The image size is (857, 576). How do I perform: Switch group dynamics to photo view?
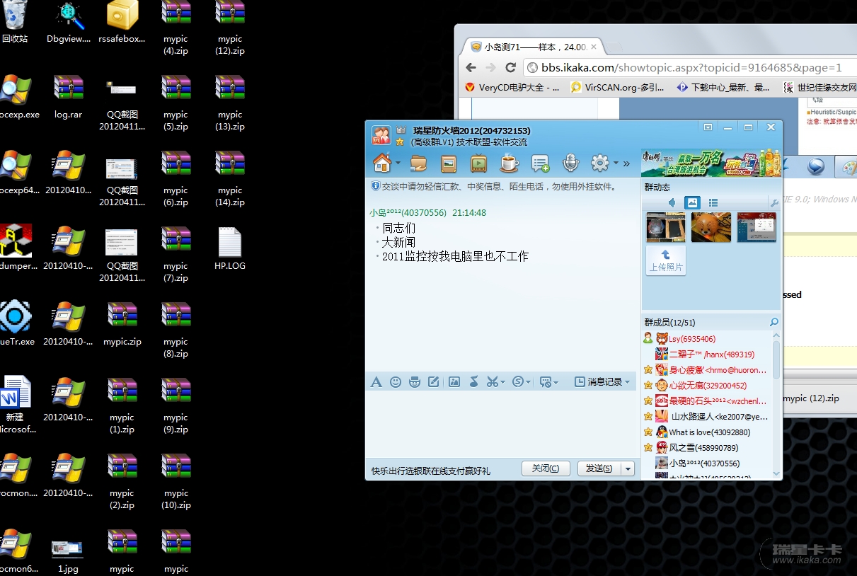[x=692, y=203]
